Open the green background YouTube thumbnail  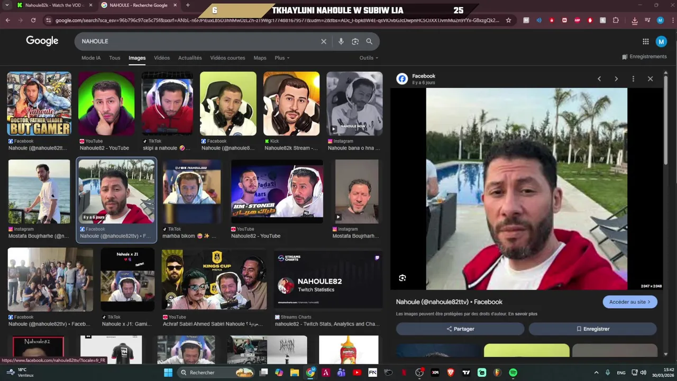tap(106, 104)
